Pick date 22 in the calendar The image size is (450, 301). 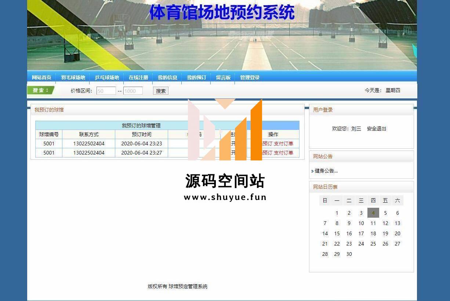point(337,244)
